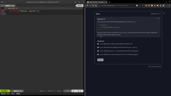Click the "main.rs" 3L, 45B message line
Viewport: 171px width, 96px height.
(10, 94)
